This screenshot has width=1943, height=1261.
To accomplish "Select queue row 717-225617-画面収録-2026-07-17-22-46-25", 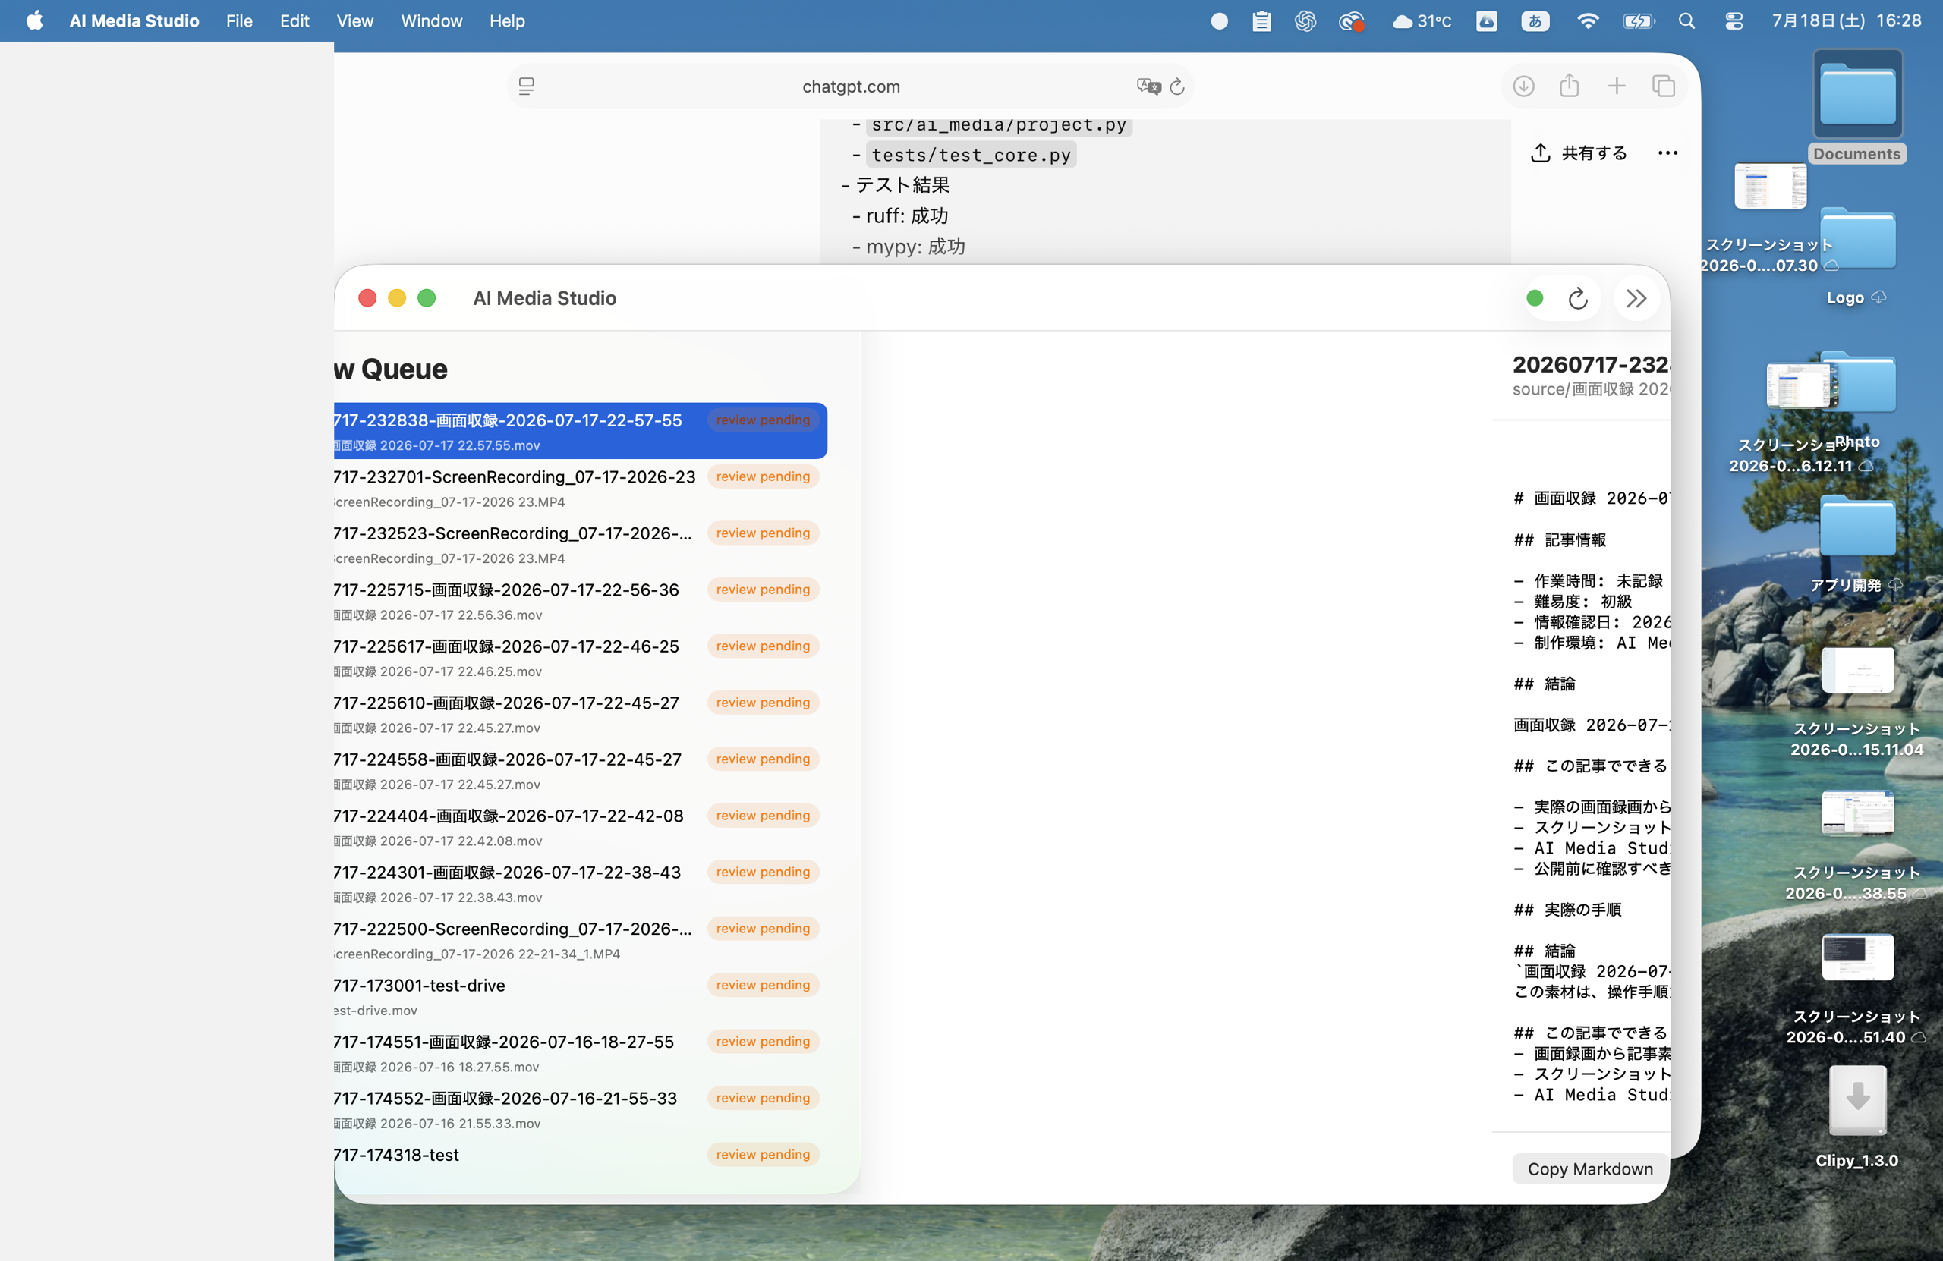I will (x=581, y=657).
